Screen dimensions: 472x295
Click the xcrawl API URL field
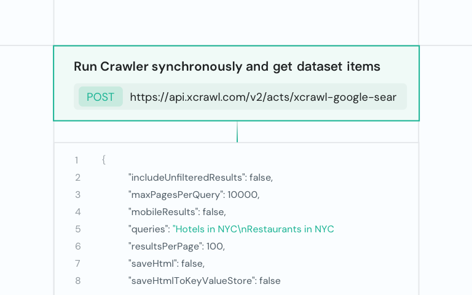(x=263, y=97)
